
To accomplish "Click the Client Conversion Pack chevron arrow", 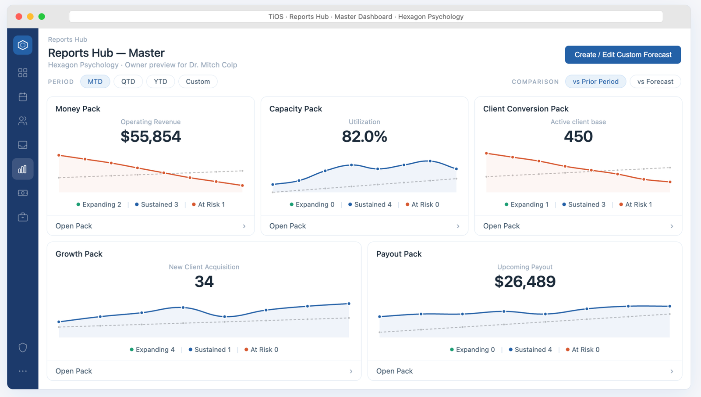I will coord(672,226).
